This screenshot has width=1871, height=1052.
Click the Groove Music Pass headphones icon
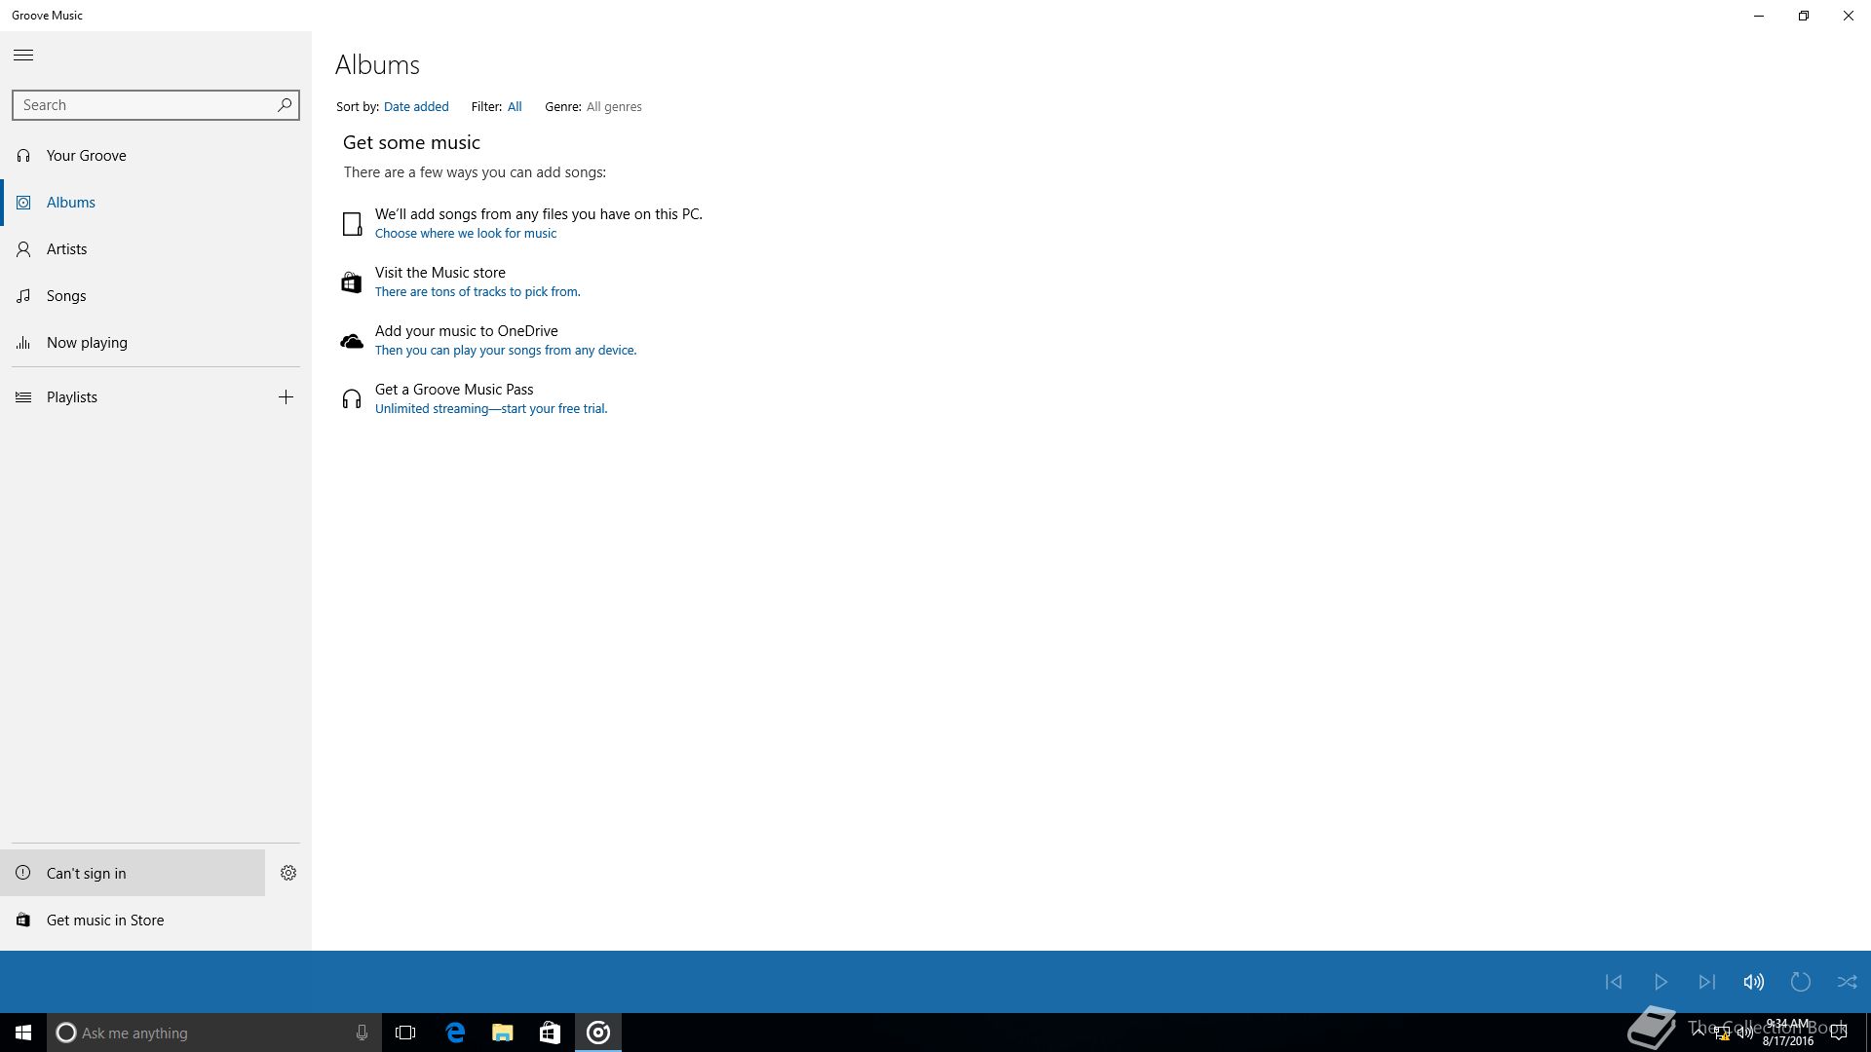click(x=352, y=399)
